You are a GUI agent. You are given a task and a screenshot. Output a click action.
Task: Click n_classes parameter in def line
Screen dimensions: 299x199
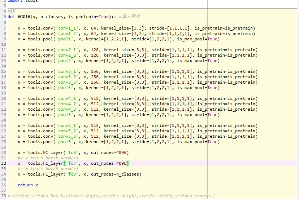tap(52, 17)
